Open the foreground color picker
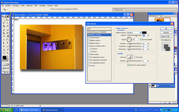The height and width of the screenshot is (112, 179). click(x=4, y=58)
